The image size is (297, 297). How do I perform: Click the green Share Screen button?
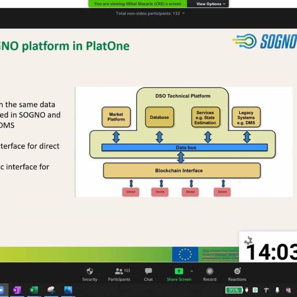[x=179, y=275]
